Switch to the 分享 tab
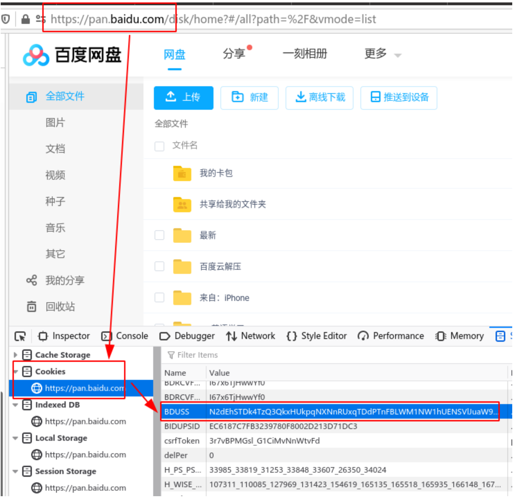Viewport: 515px width, 500px height. click(x=234, y=54)
